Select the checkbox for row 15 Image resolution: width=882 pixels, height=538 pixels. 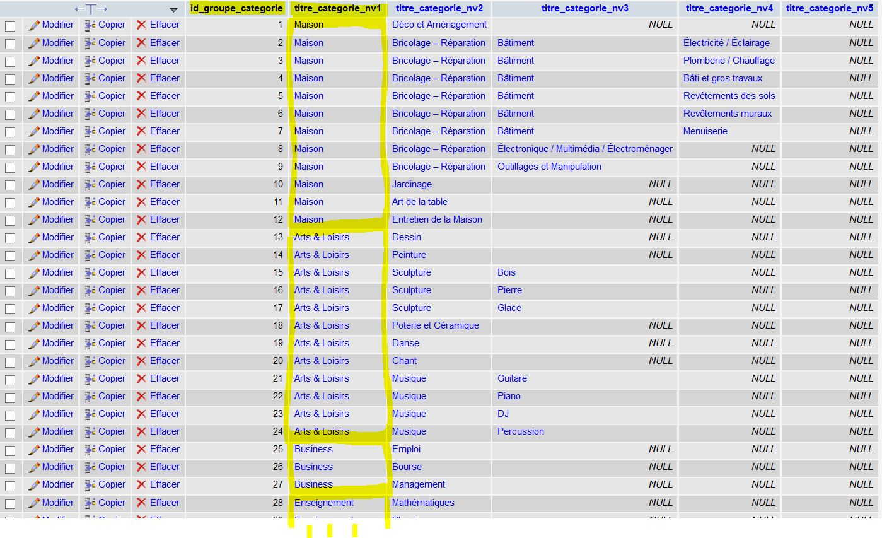point(10,274)
